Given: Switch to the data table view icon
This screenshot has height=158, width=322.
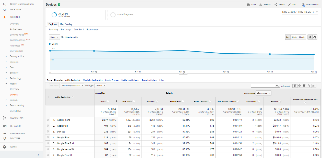Looking at the screenshot, I should click(295, 86).
